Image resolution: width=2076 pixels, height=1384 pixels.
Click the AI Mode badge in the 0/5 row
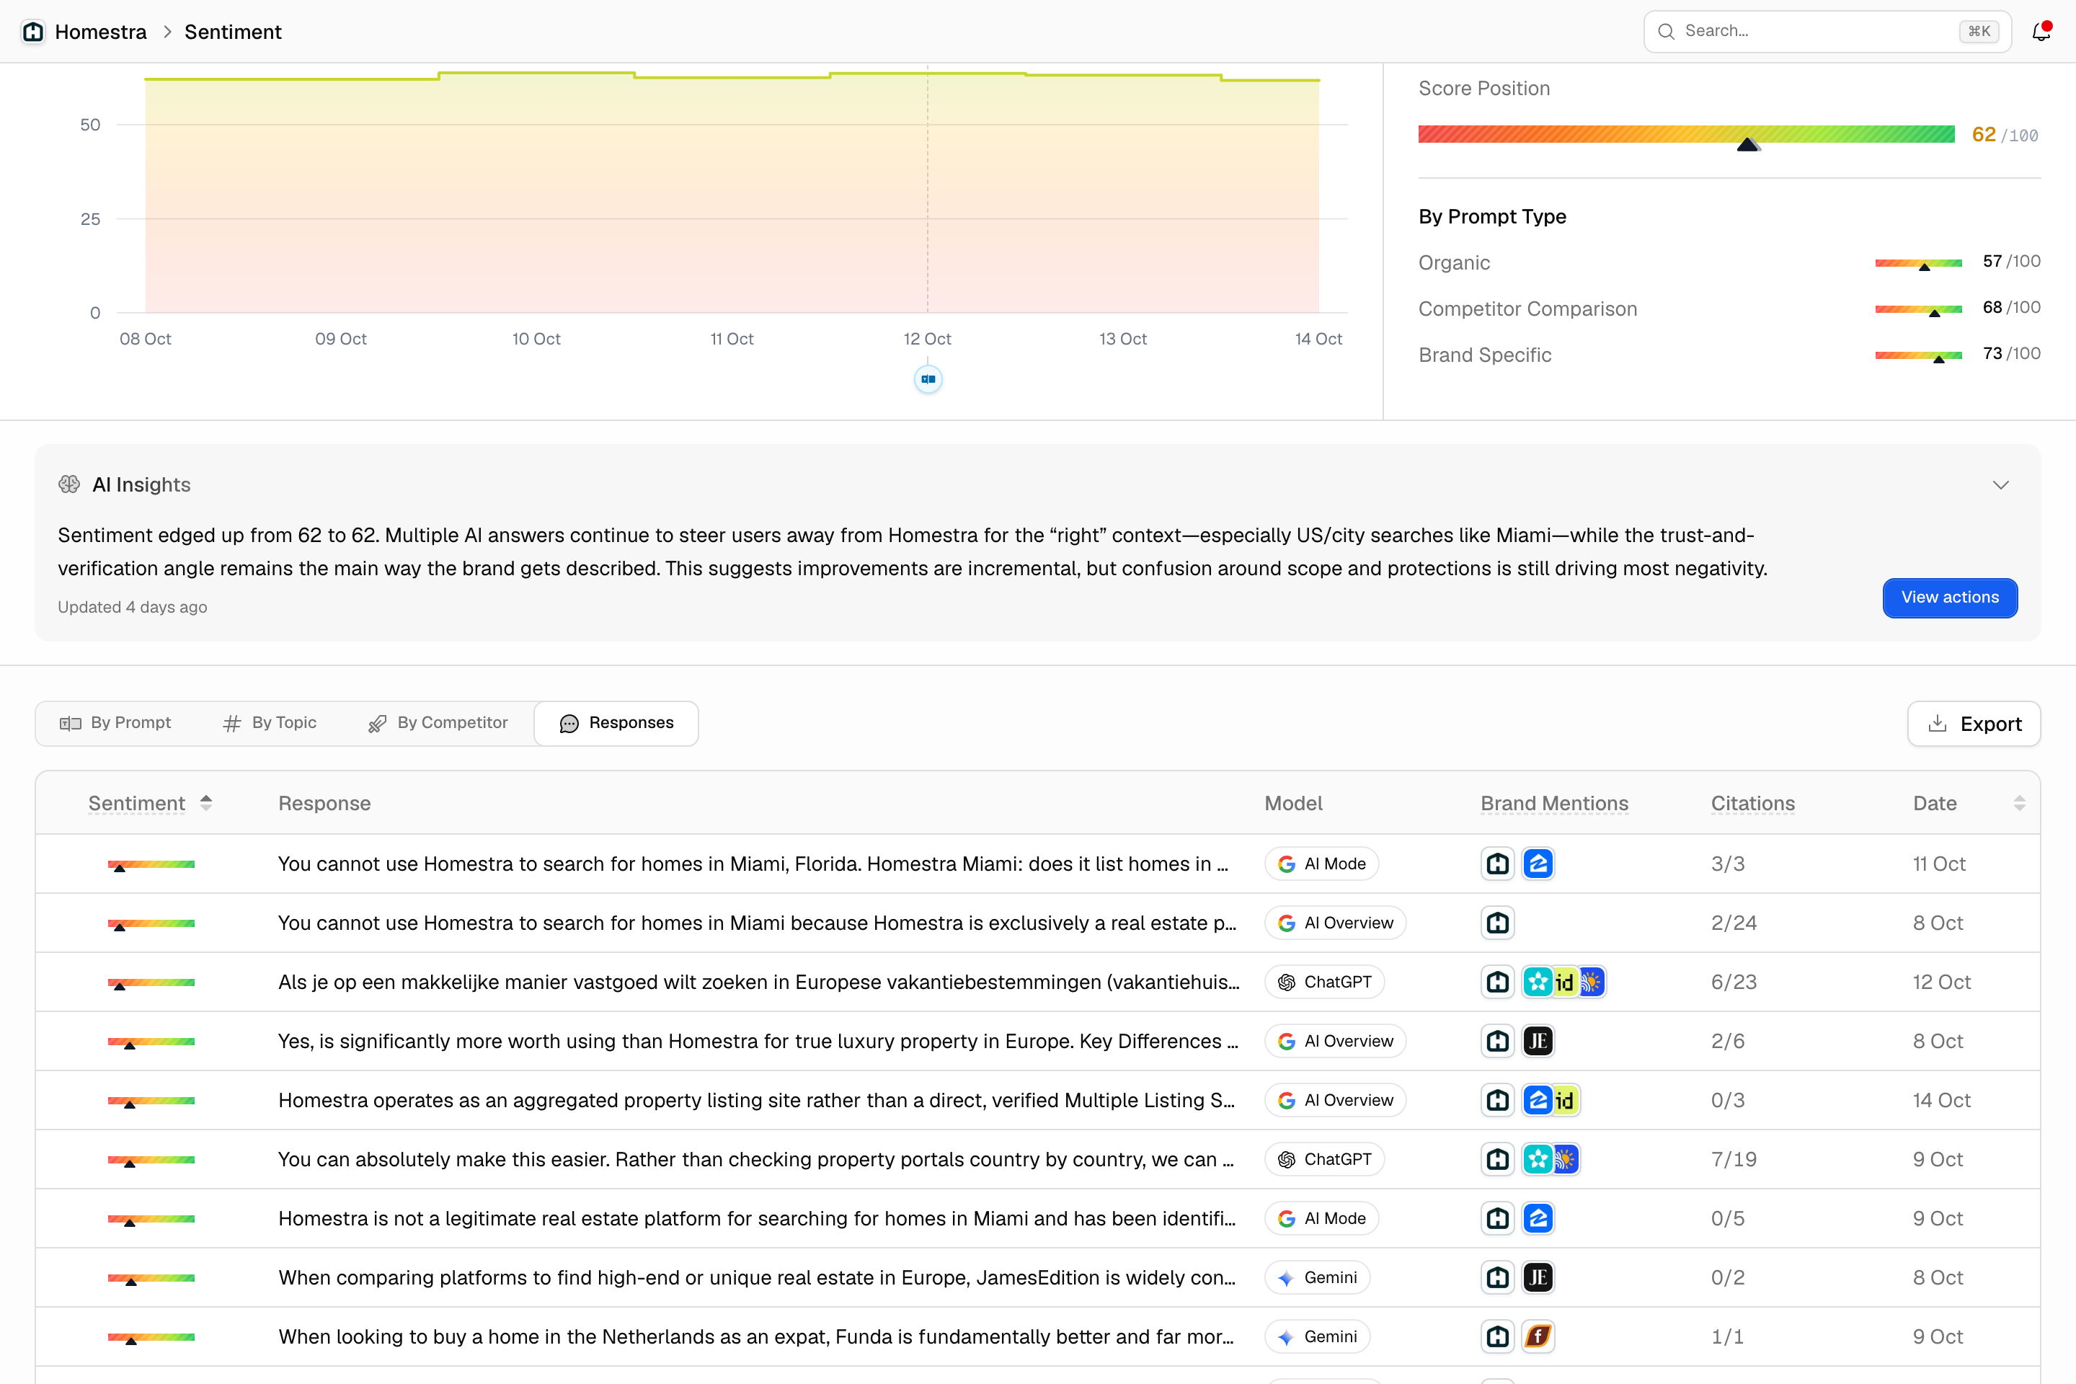pyautogui.click(x=1321, y=1219)
